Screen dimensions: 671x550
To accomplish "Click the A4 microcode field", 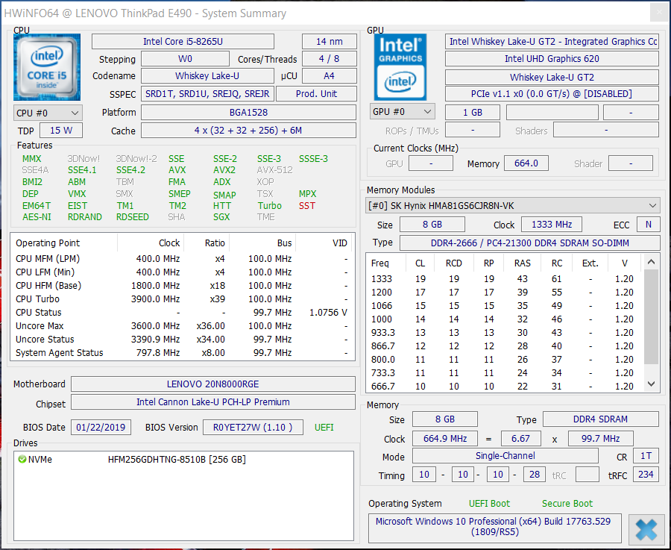I will tap(329, 76).
